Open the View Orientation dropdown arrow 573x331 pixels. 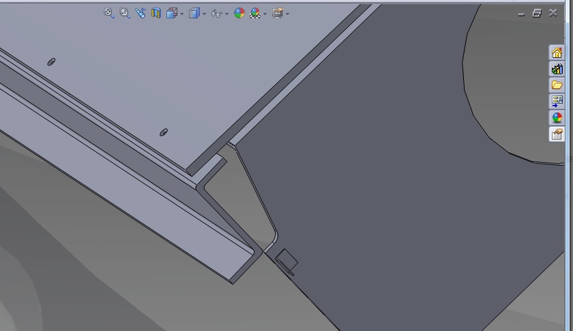tap(181, 14)
